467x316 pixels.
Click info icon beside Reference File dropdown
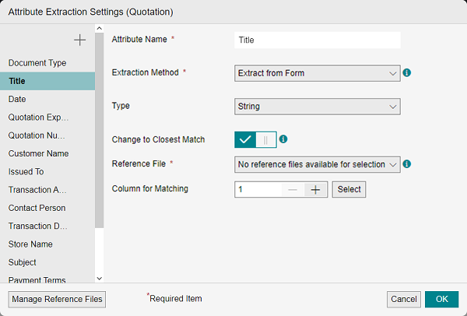407,164
